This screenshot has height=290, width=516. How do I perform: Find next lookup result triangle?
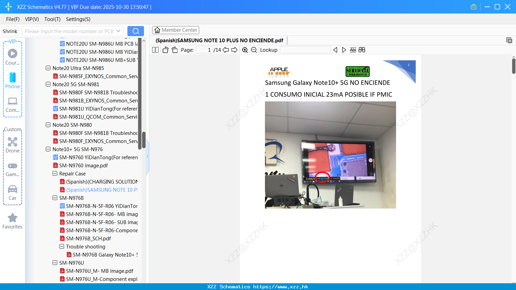pyautogui.click(x=344, y=50)
